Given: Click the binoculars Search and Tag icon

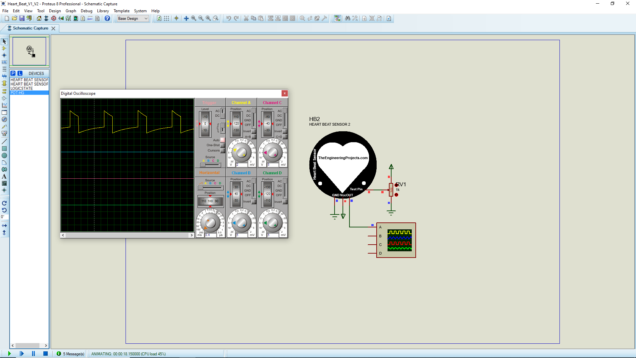Looking at the screenshot, I should point(347,19).
